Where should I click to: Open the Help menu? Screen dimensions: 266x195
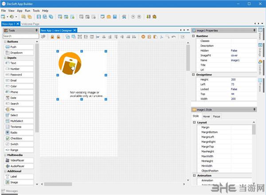coord(45,11)
